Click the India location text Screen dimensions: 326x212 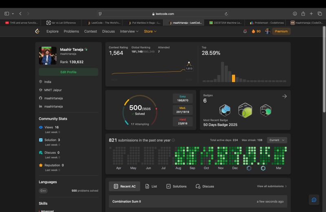pyautogui.click(x=48, y=82)
